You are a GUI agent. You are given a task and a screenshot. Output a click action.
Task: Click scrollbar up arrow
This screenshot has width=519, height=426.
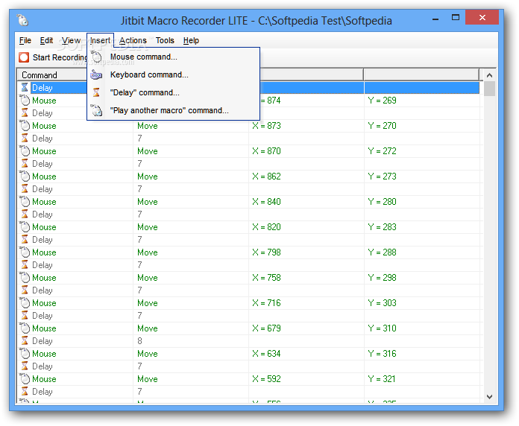point(489,75)
